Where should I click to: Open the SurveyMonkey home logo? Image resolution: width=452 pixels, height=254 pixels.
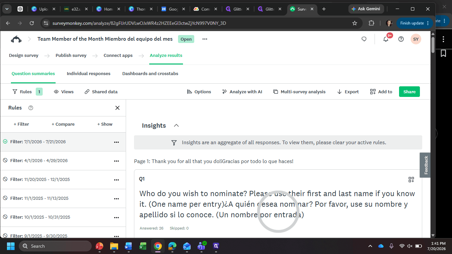click(16, 39)
